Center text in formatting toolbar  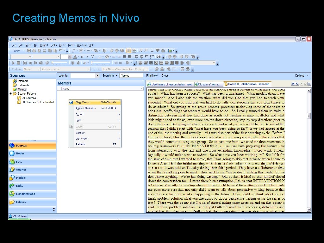(x=119, y=57)
